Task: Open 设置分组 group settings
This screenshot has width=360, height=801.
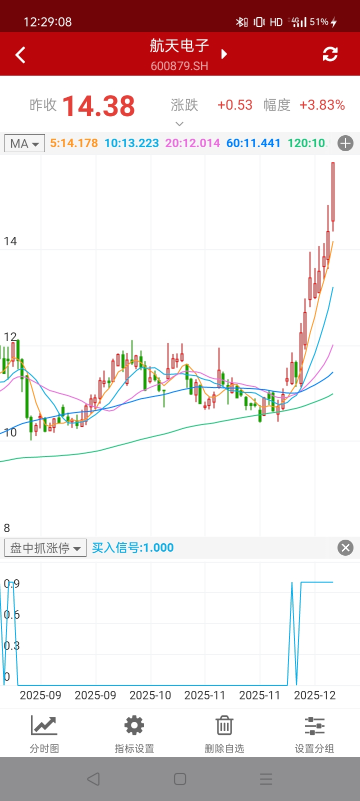Action: [314, 733]
